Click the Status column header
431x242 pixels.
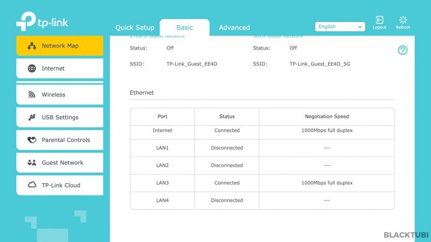click(x=227, y=116)
